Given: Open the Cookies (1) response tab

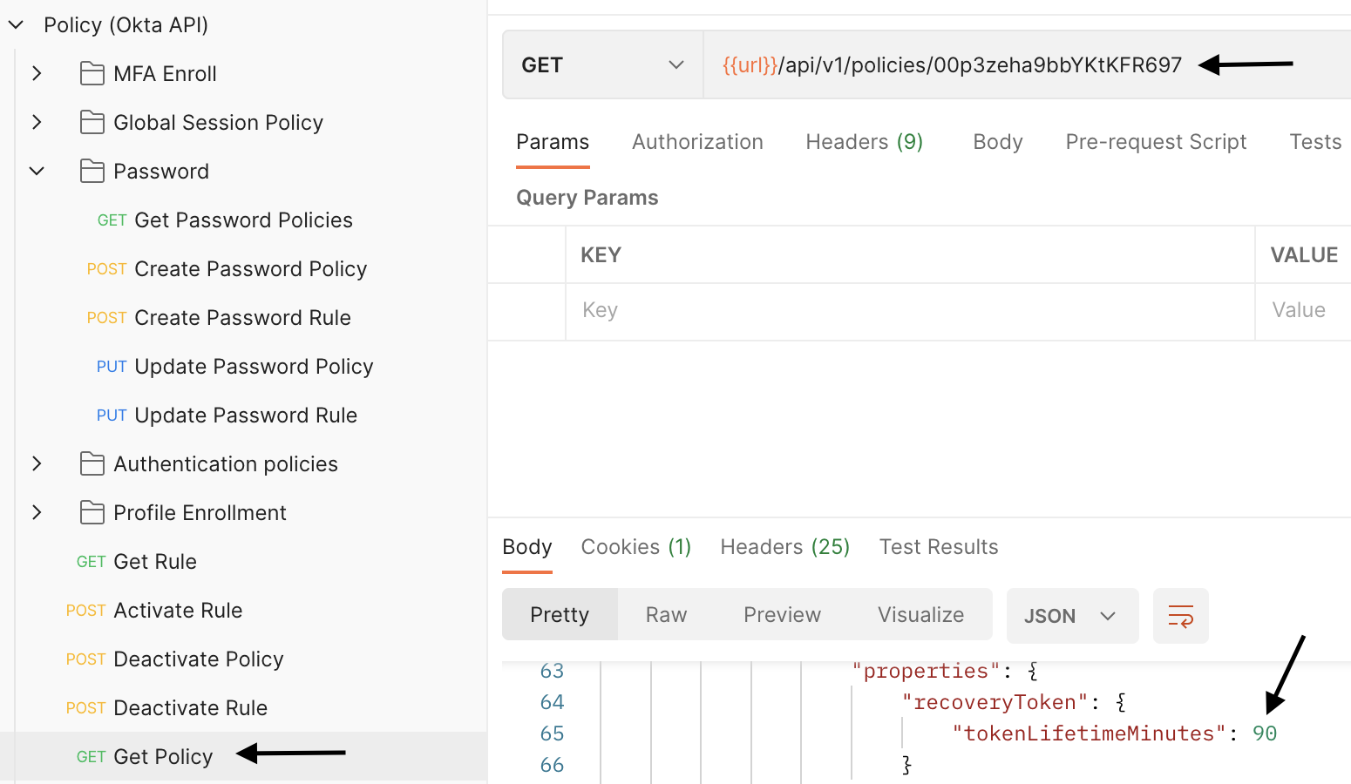Looking at the screenshot, I should pyautogui.click(x=635, y=547).
